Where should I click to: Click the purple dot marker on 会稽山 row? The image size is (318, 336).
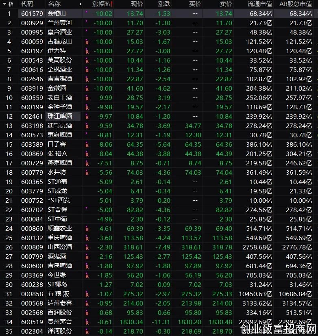coord(87,11)
